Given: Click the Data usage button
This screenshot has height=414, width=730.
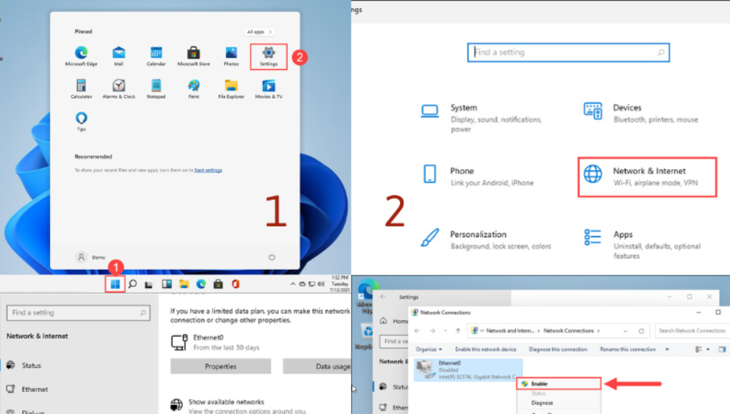Looking at the screenshot, I should pos(317,367).
